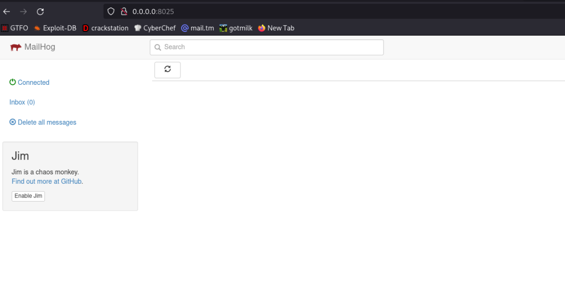Click the browser back arrow
The height and width of the screenshot is (299, 565).
point(6,12)
